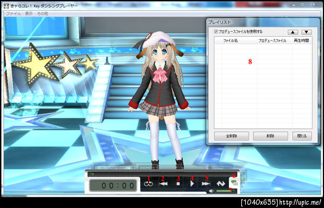Toggle プロデュースファイルを使用する checkbox
324x208 pixels.
coord(216,32)
